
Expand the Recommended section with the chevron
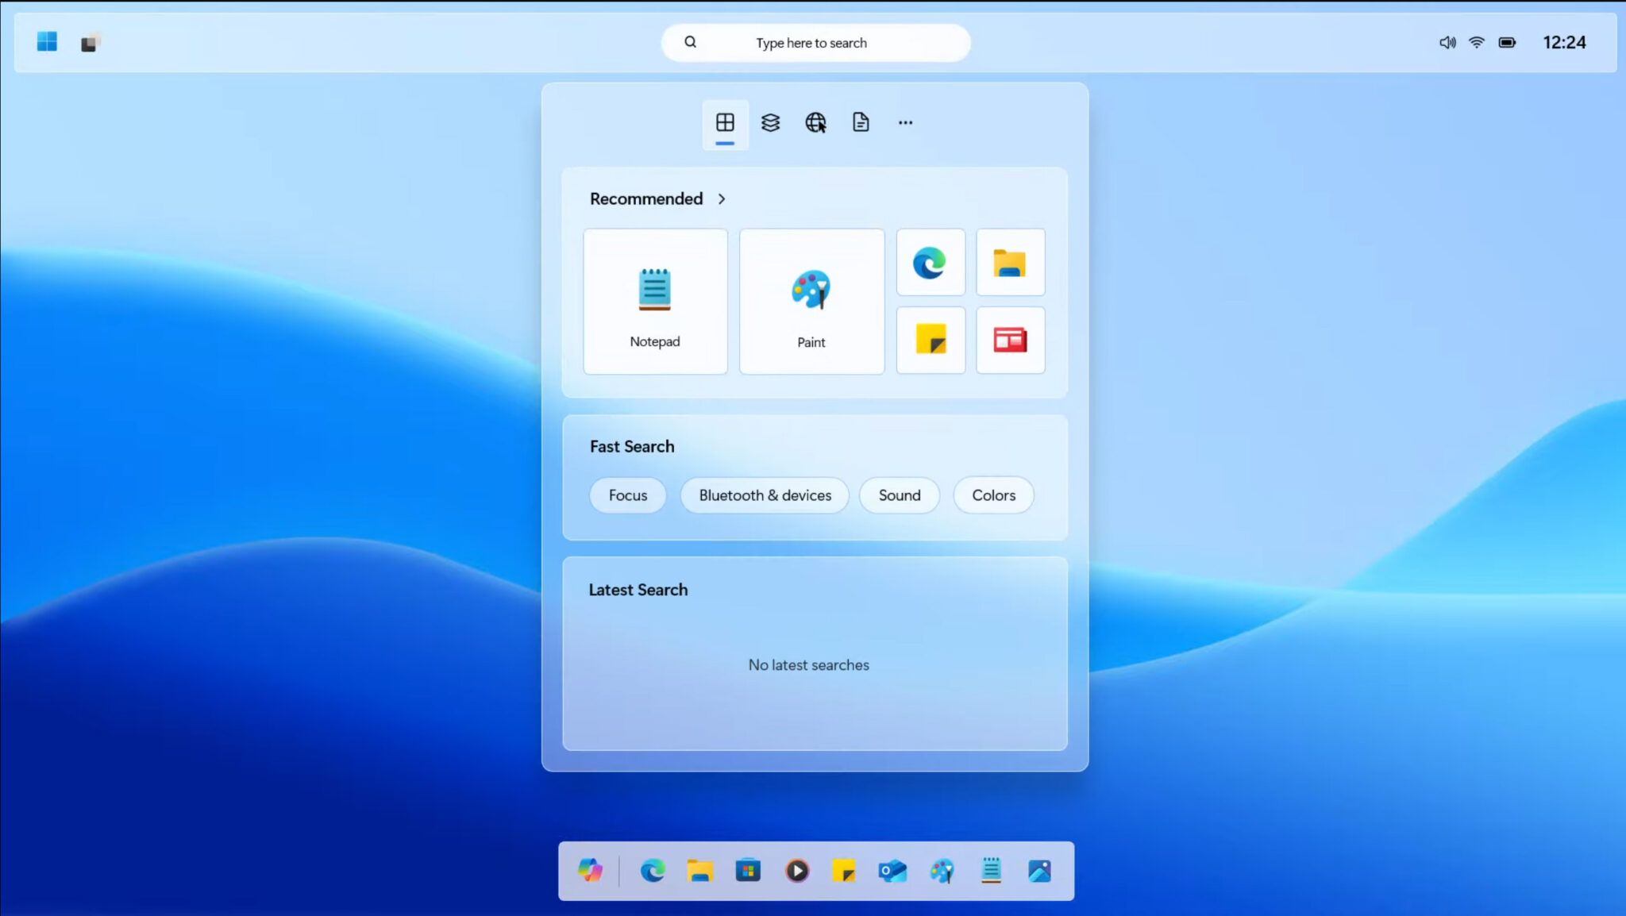722,199
